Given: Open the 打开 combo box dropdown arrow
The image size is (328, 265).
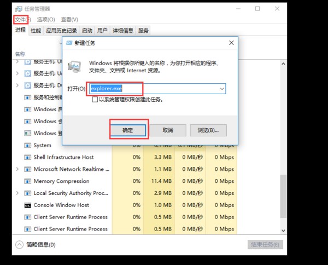Looking at the screenshot, I should [x=222, y=89].
